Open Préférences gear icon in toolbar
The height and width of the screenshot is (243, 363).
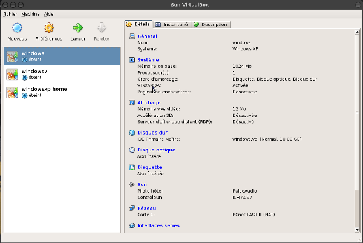tap(48, 28)
